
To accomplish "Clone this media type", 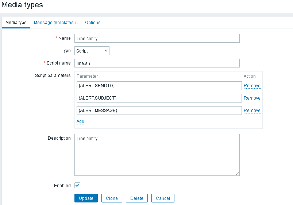I will [112, 198].
